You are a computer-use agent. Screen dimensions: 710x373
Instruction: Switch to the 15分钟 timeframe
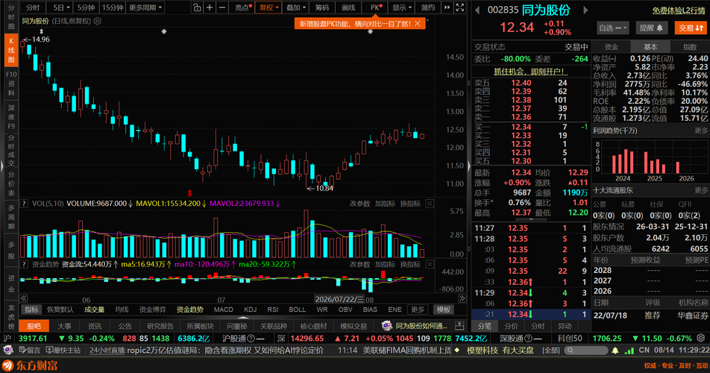click(113, 7)
